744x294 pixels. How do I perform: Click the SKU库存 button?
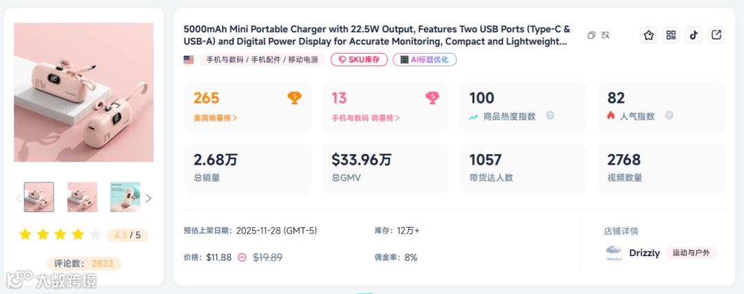point(358,60)
